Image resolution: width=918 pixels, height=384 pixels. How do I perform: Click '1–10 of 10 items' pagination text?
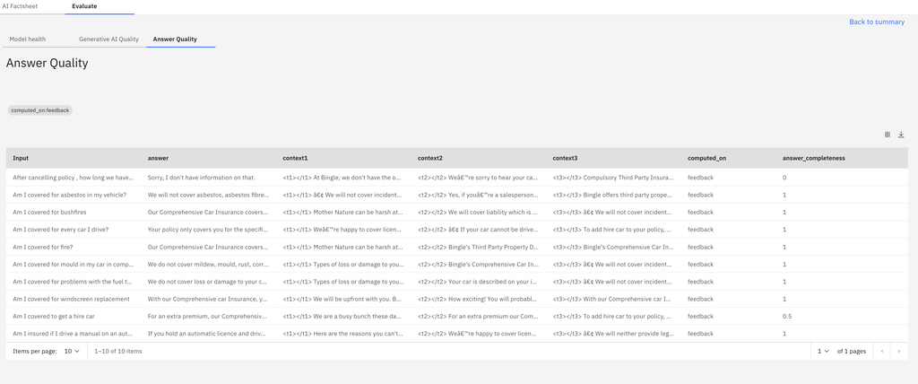point(118,351)
